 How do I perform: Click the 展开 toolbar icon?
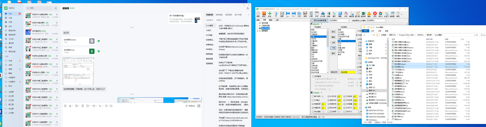(x=334, y=14)
